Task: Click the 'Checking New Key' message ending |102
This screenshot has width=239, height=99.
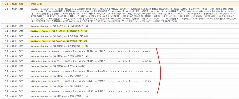Action: pos(59,36)
